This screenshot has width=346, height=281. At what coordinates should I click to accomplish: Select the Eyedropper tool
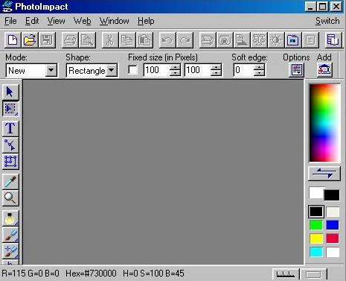tap(10, 182)
